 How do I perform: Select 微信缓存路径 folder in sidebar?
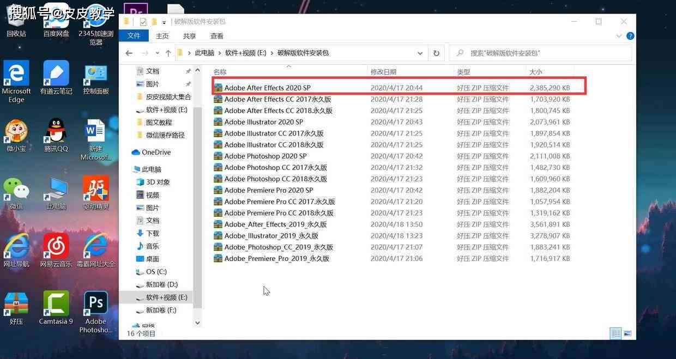(160, 135)
